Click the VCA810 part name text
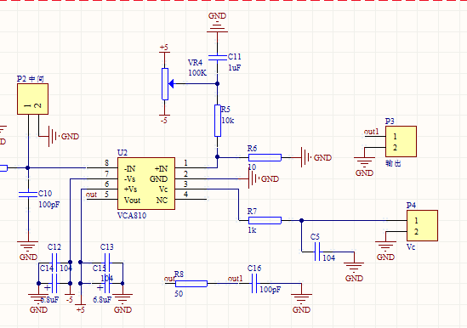The height and width of the screenshot is (328, 467). pos(132,216)
